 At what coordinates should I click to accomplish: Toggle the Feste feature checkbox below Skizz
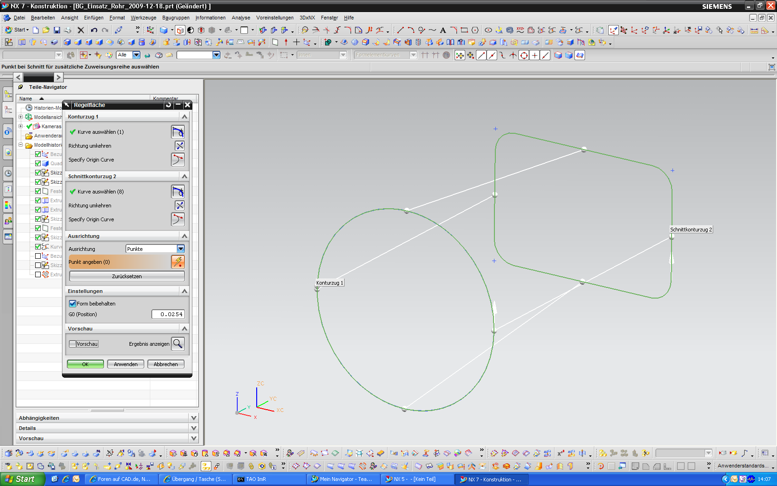click(38, 191)
